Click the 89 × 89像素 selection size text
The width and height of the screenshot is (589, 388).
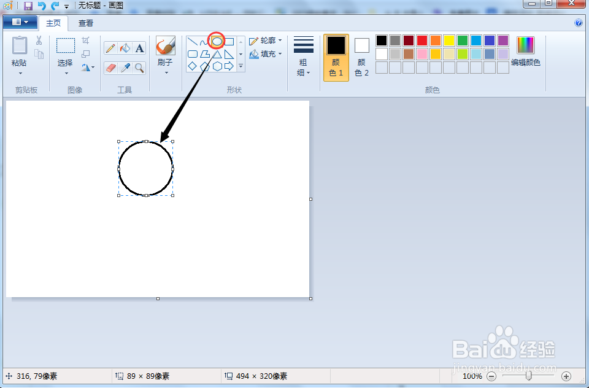148,376
